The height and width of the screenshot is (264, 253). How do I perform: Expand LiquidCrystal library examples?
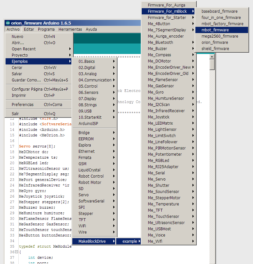point(95,170)
